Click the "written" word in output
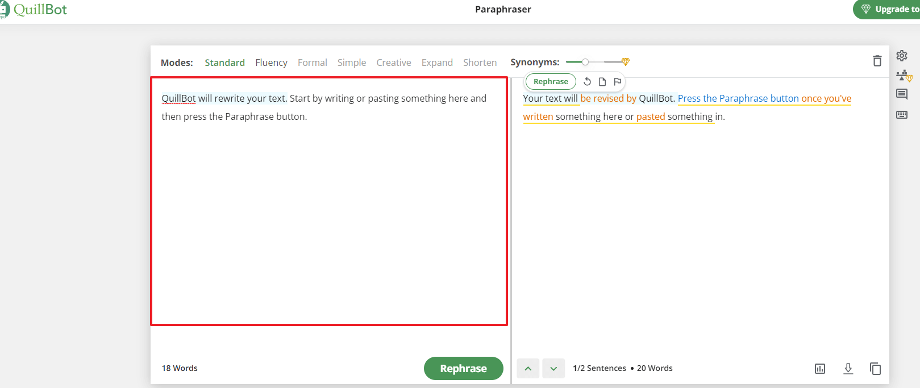The image size is (920, 388). [x=538, y=116]
